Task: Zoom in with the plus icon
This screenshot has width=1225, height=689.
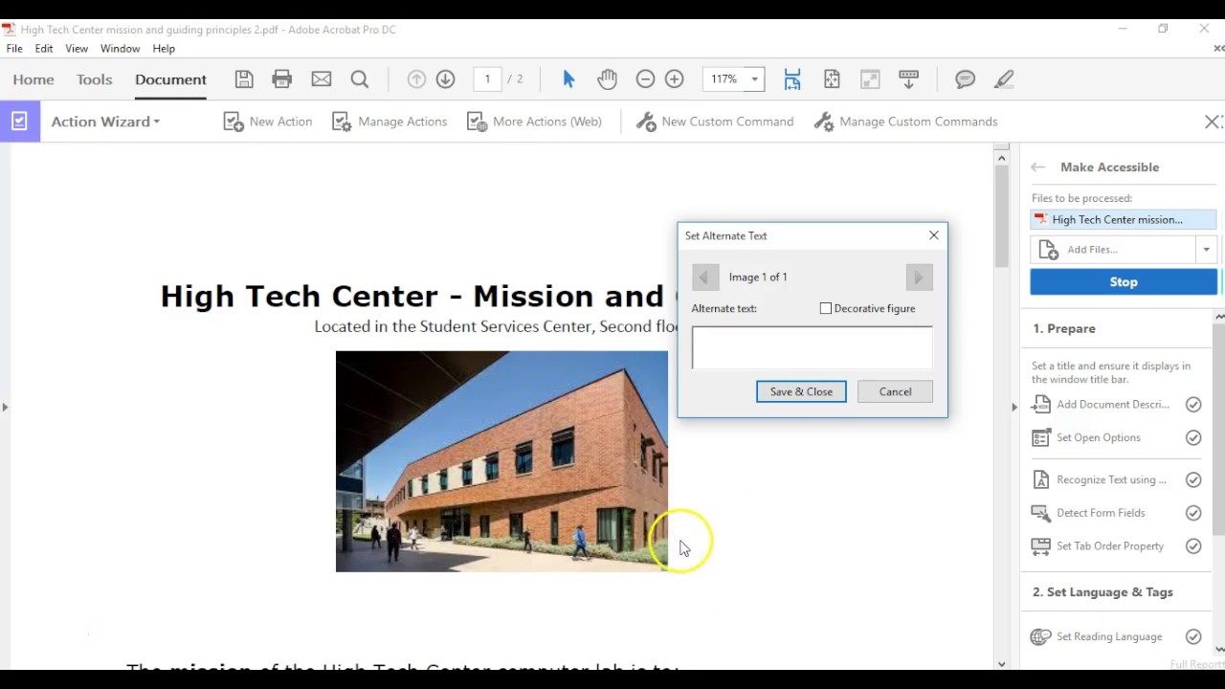Action: point(675,79)
